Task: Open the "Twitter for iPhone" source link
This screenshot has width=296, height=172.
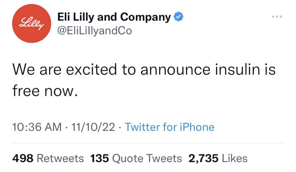Action: [x=169, y=127]
